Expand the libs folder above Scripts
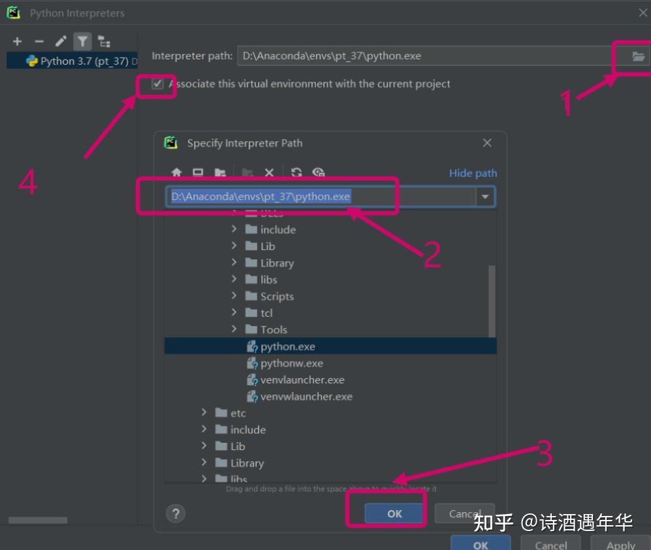The width and height of the screenshot is (651, 550). point(234,279)
